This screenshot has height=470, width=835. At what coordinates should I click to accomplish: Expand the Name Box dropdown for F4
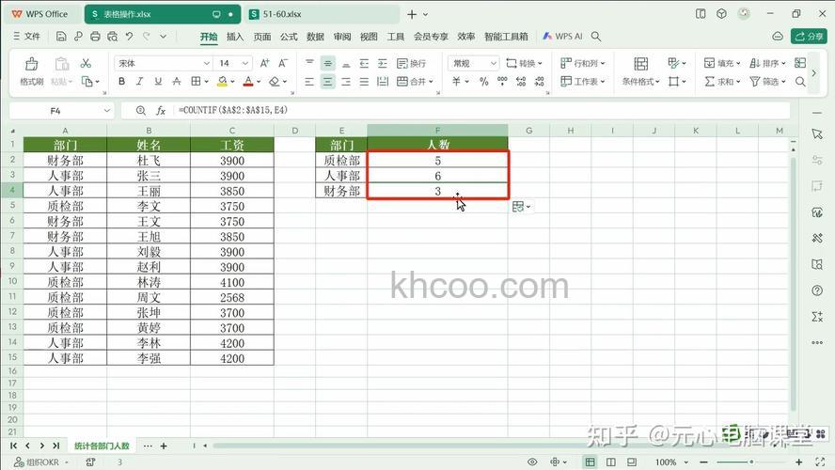(x=107, y=111)
